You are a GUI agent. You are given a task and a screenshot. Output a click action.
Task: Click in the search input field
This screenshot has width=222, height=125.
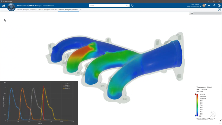click(x=108, y=5)
